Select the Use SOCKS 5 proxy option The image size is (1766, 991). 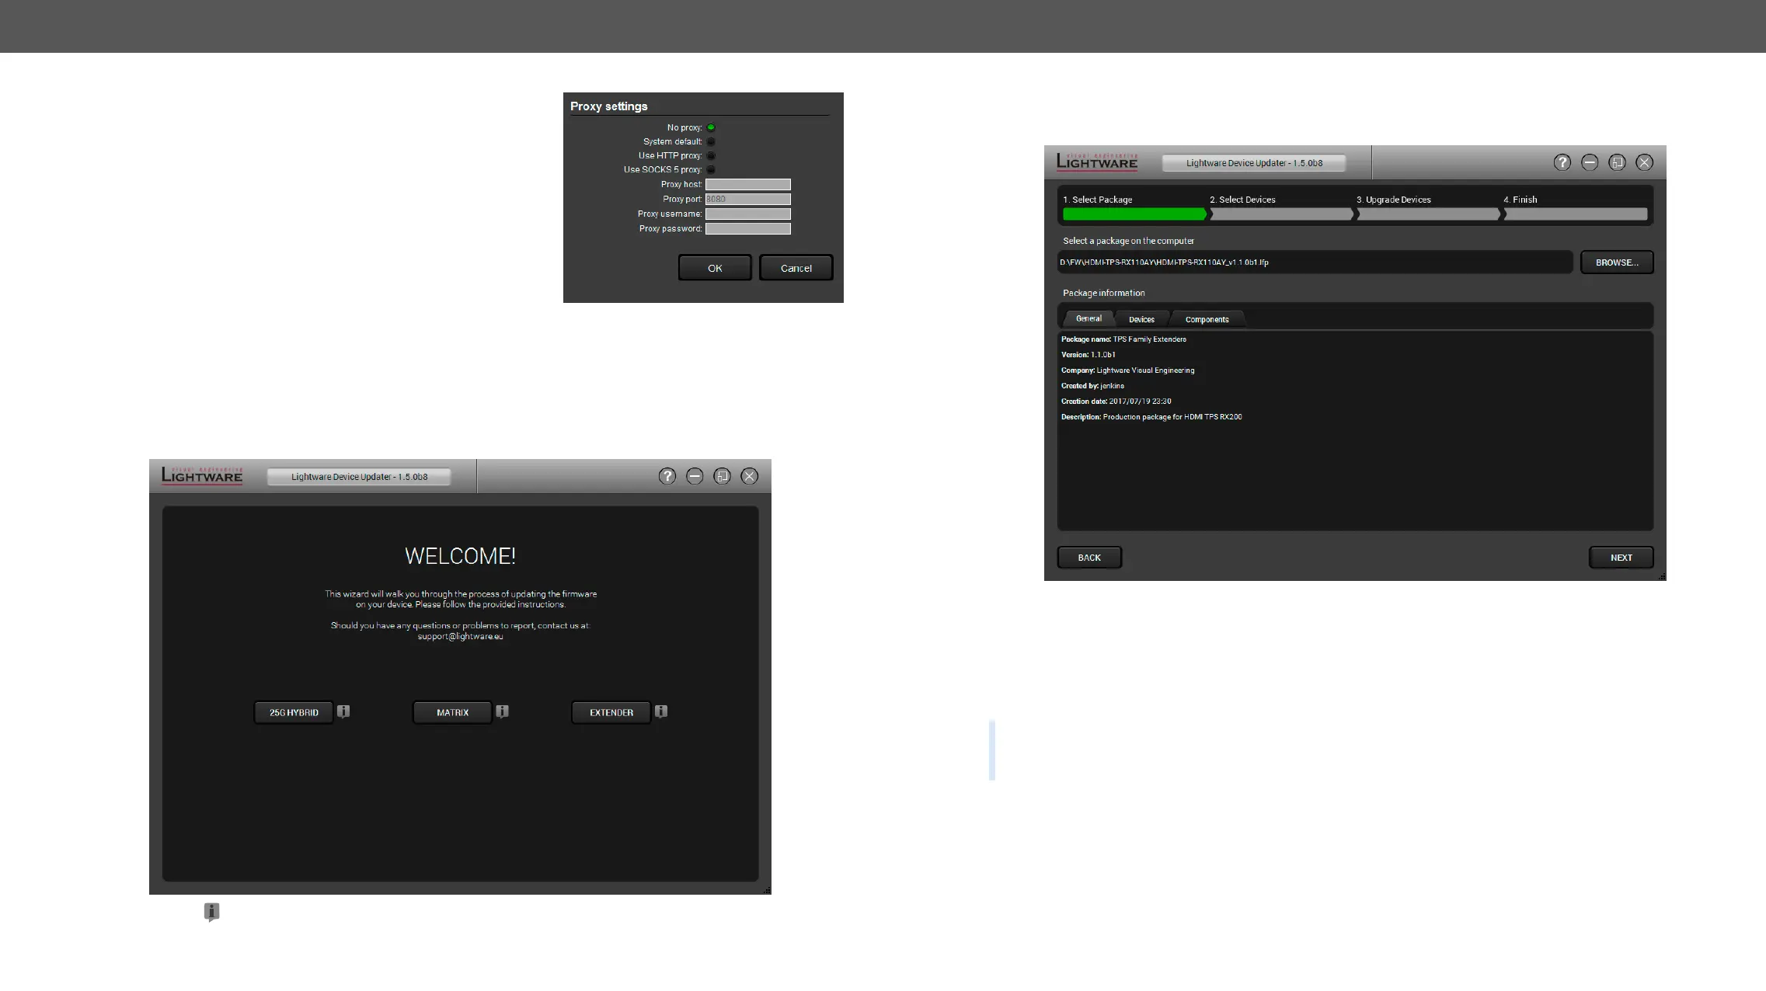711,169
